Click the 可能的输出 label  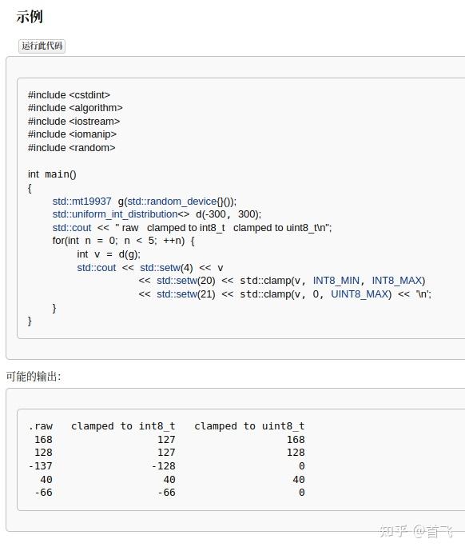click(x=34, y=377)
